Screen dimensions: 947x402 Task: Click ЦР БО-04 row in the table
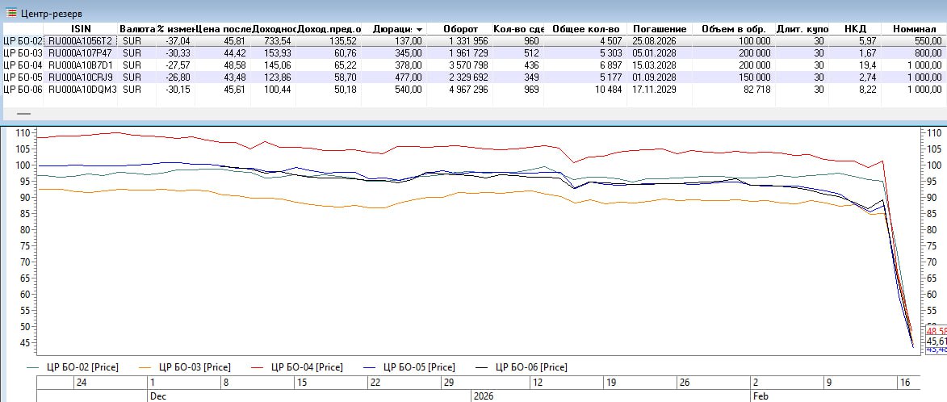[22, 65]
